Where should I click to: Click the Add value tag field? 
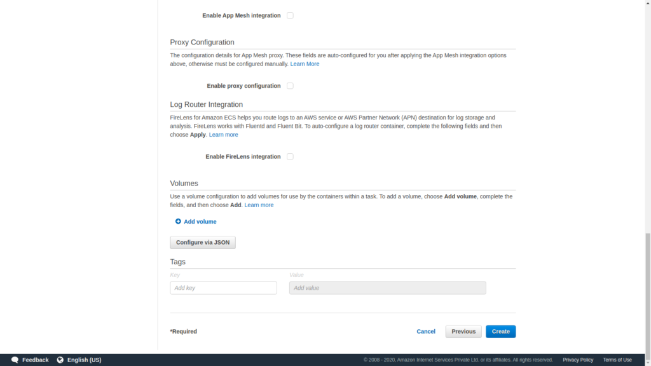(388, 288)
